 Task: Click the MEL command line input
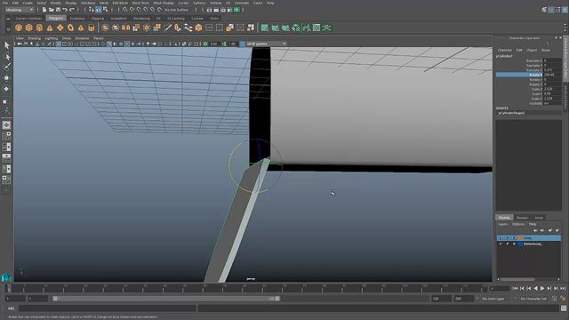107,308
